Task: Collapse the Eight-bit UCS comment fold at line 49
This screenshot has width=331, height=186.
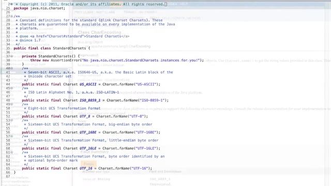Action: pos(11,104)
